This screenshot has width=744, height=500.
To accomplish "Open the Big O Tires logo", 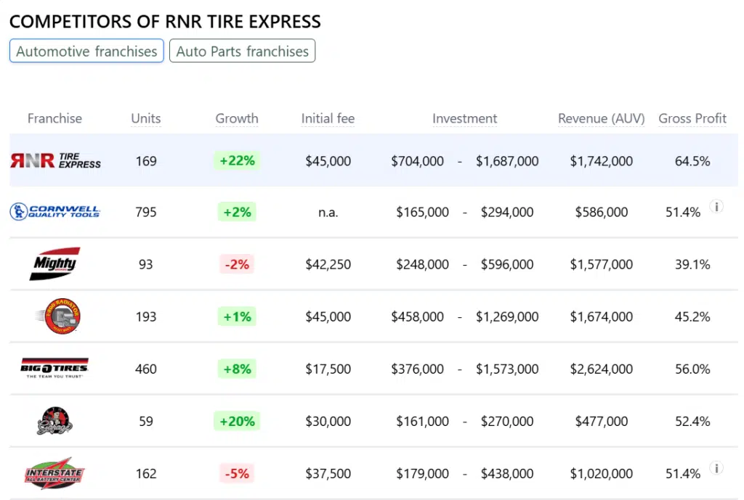I will click(54, 369).
